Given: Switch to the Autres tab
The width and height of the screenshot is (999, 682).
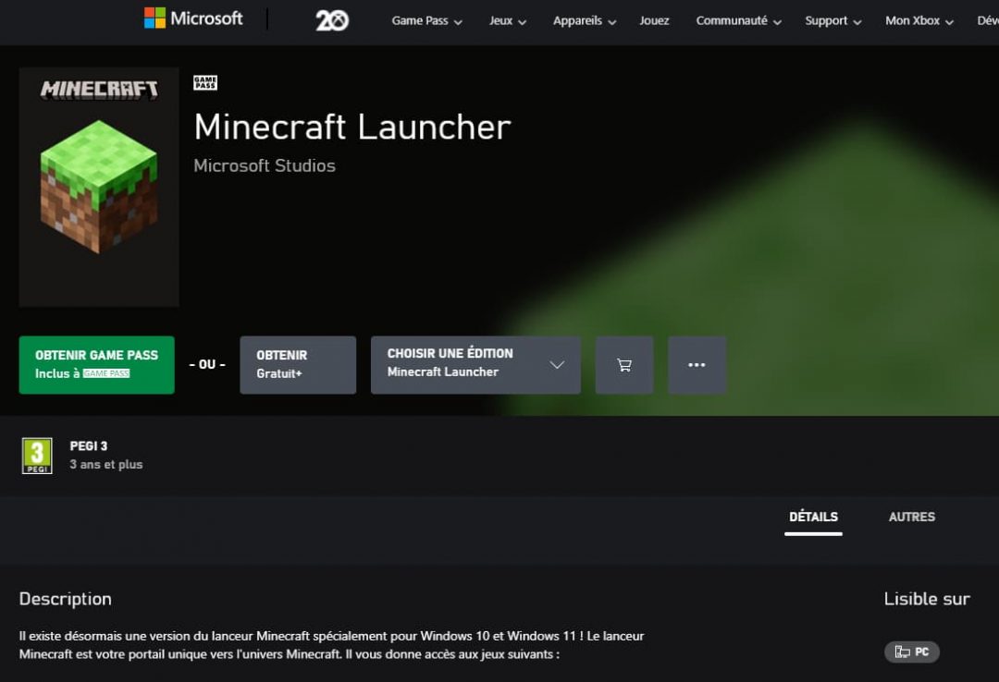Looking at the screenshot, I should coord(911,518).
